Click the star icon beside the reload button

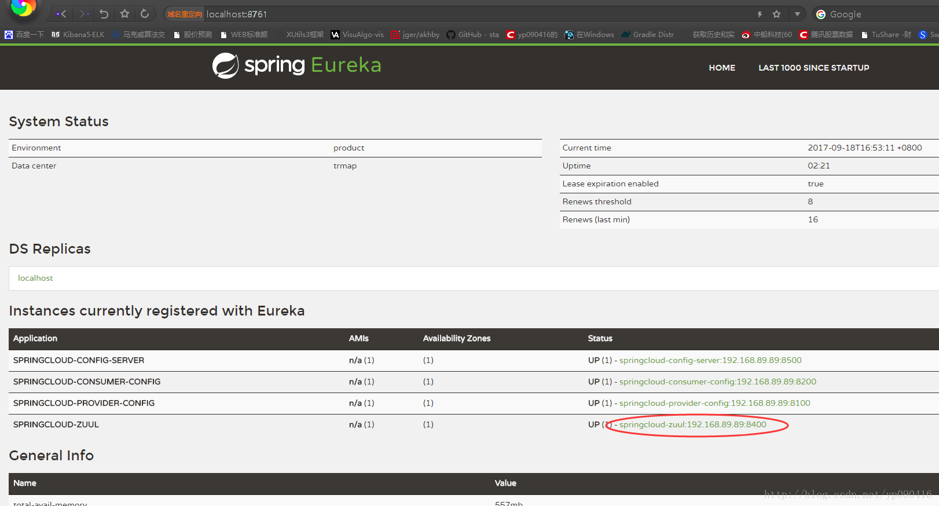(x=124, y=14)
